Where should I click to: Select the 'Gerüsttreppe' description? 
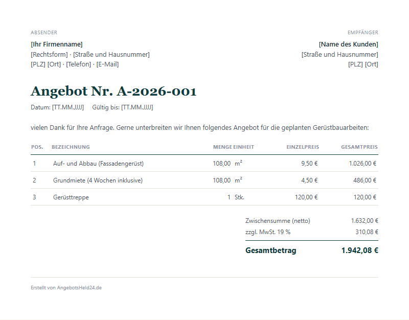pyautogui.click(x=71, y=197)
